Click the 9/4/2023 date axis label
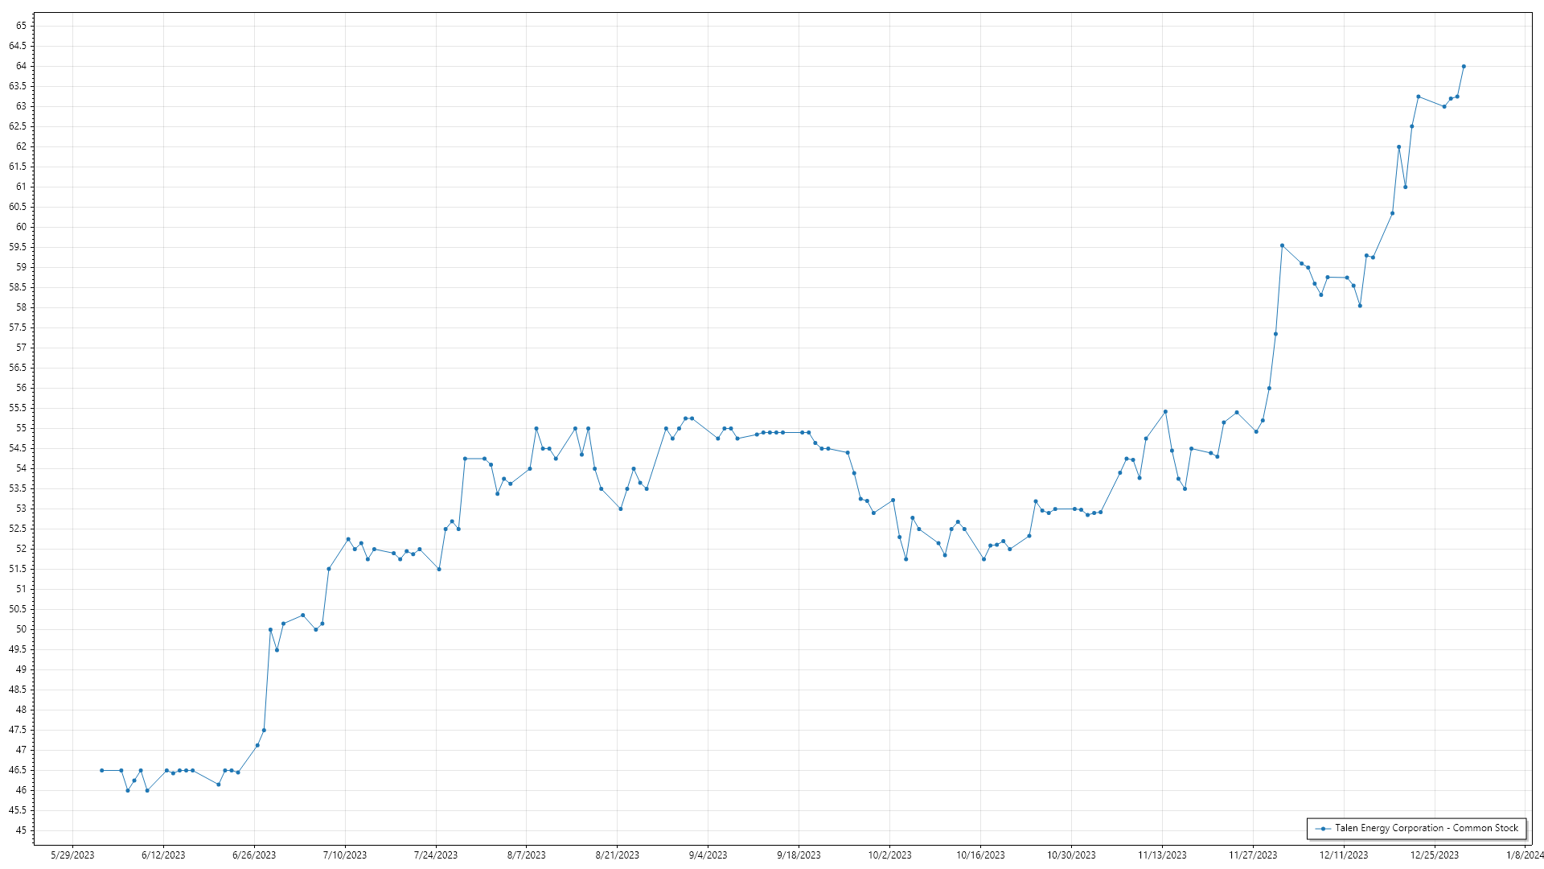The height and width of the screenshot is (869, 1544). click(708, 855)
